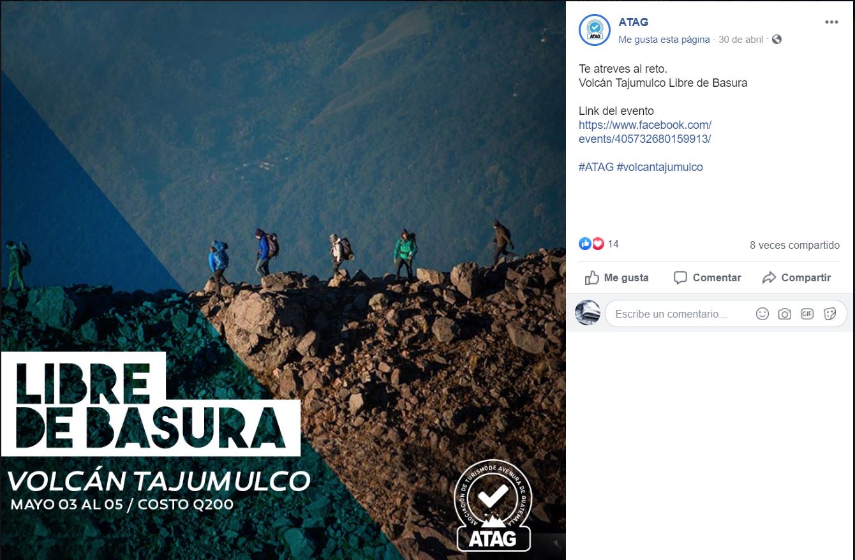The image size is (855, 560).
Task: Click the #volcantajumulco hashtag
Action: click(x=660, y=167)
